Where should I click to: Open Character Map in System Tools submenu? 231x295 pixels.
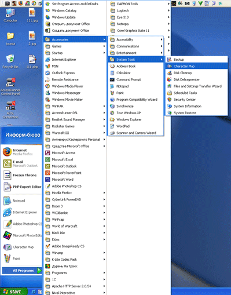196,66
